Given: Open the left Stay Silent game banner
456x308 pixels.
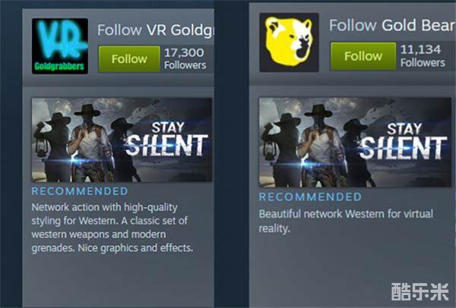Looking at the screenshot, I should coord(122,140).
